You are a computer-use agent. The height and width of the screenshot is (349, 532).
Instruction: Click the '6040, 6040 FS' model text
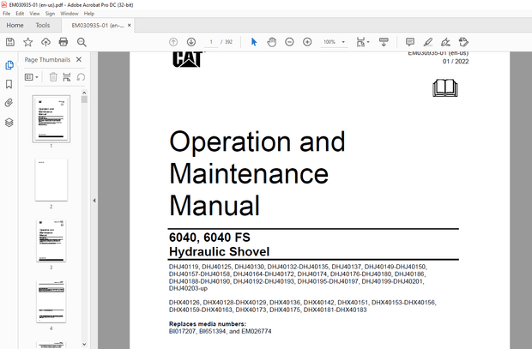coord(209,238)
